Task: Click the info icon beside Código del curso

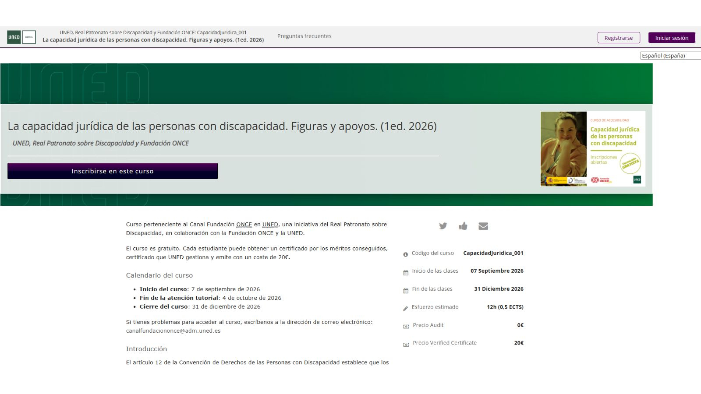Action: [406, 254]
